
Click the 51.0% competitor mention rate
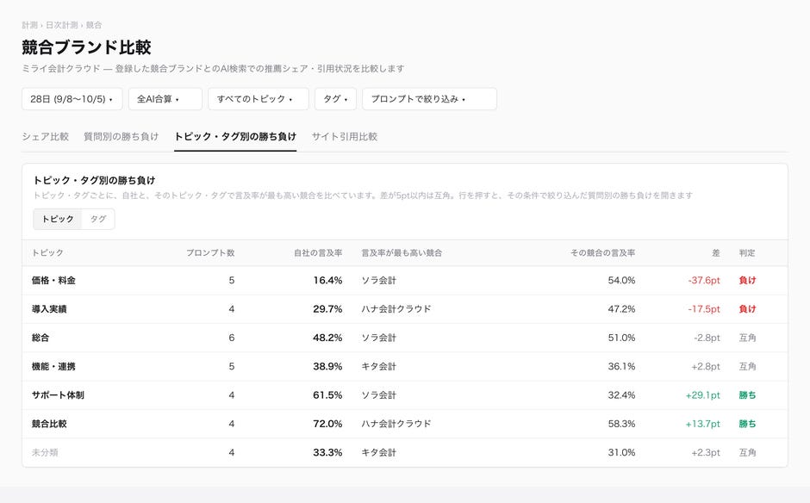pos(621,338)
